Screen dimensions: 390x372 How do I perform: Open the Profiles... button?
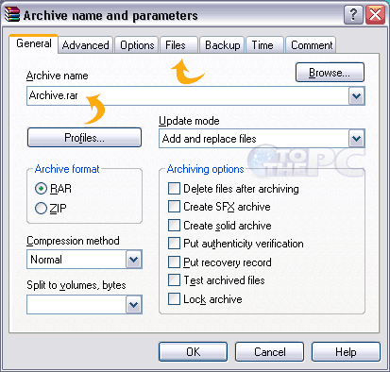pyautogui.click(x=84, y=138)
